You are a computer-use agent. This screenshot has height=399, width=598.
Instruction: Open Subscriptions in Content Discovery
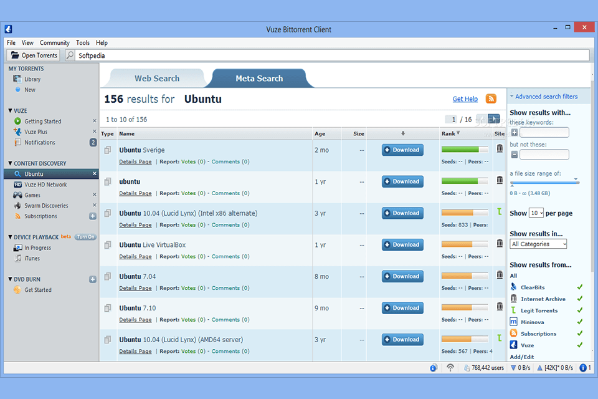[x=40, y=216]
